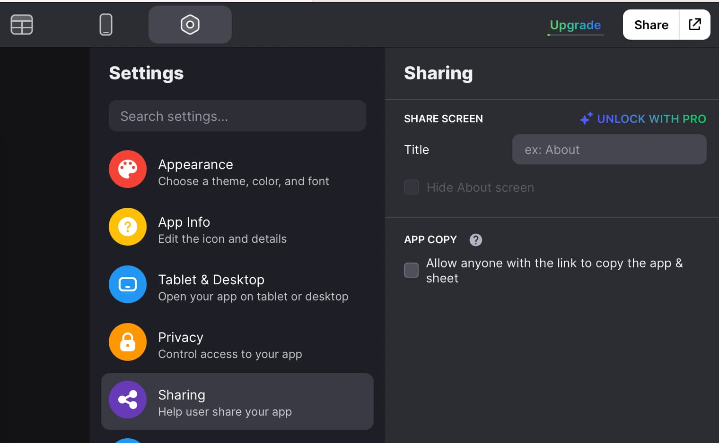Click the Share button
Image resolution: width=719 pixels, height=443 pixels.
[x=651, y=25]
